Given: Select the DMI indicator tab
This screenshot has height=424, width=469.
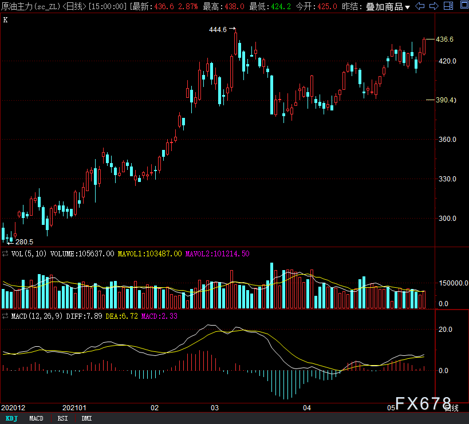Looking at the screenshot, I should point(86,418).
